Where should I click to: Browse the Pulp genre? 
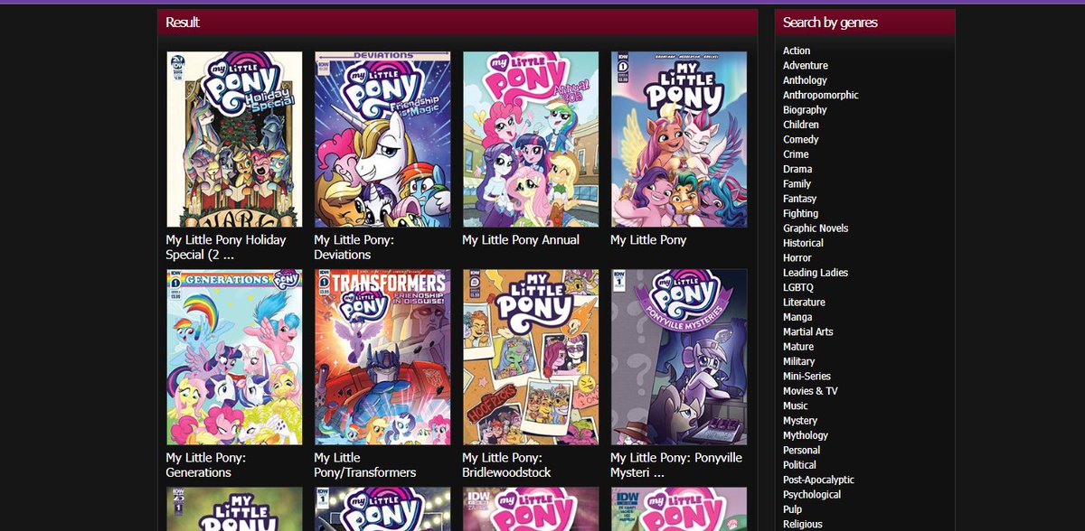click(793, 510)
